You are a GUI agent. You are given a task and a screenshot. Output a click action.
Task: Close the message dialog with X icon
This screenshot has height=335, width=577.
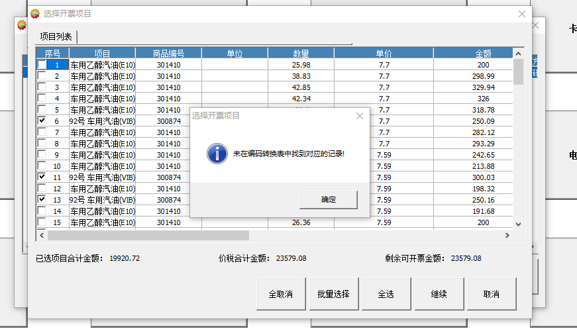[360, 116]
